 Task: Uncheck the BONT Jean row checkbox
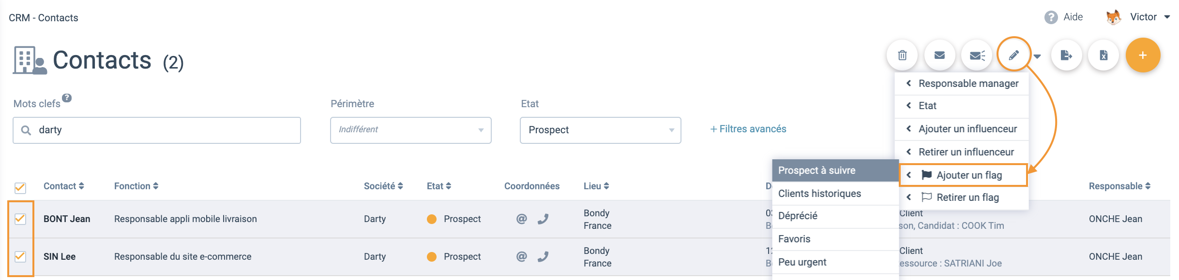[20, 219]
